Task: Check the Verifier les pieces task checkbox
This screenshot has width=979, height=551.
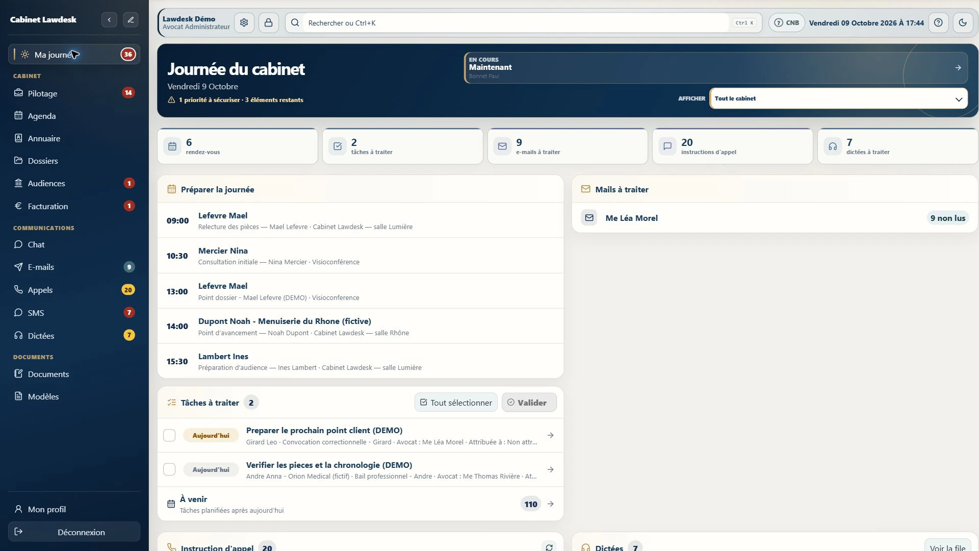Action: coord(169,469)
